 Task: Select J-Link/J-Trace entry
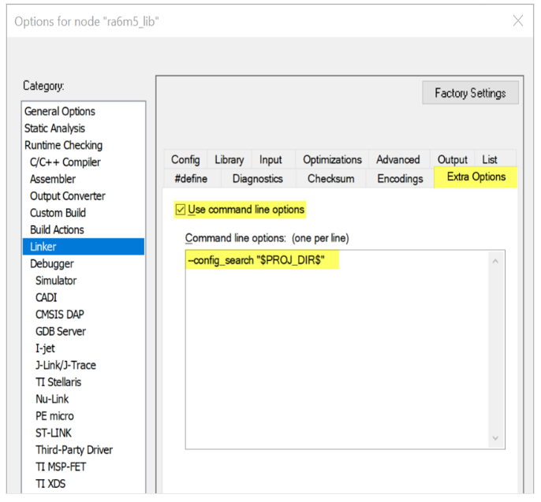point(65,365)
